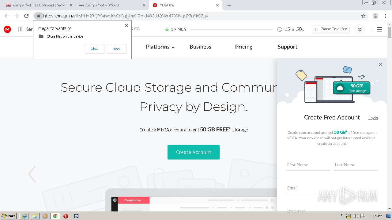Viewport: 392px width, 220px height.
Task: Click the folder icon in permission prompt
Action: (x=41, y=36)
